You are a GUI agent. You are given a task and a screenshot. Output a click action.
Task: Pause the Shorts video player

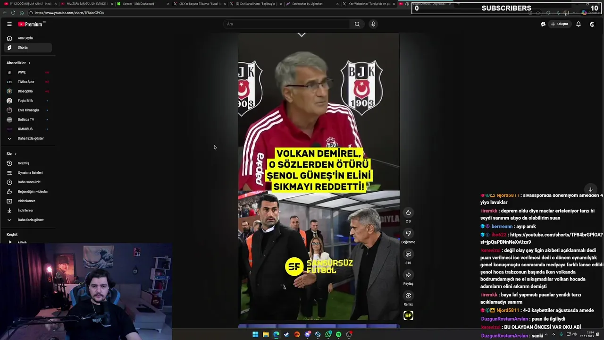coord(319,177)
